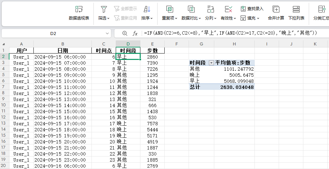Click cell D1 时间段 header
This screenshot has height=169, width=329.
click(128, 50)
